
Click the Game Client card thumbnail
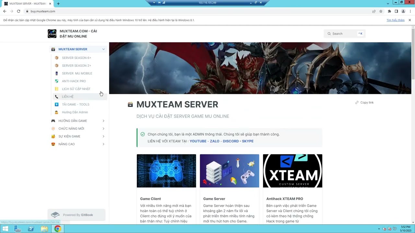point(166,171)
